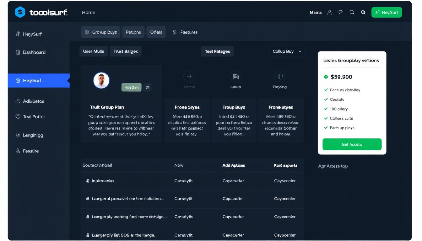Click the Soutecl lnfioall column header
422x241 pixels.
pos(97,165)
